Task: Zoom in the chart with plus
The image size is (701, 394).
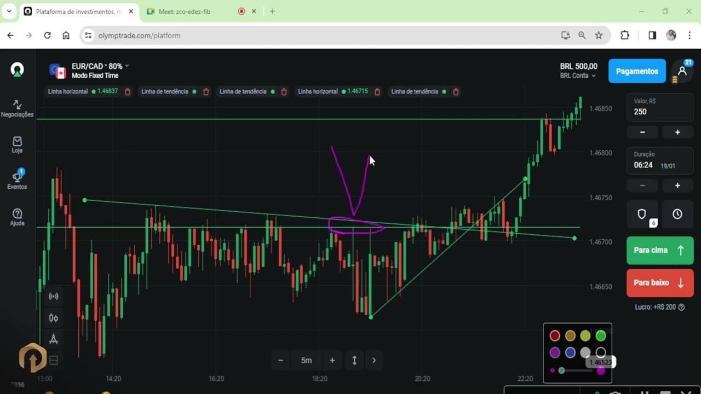Action: [332, 361]
